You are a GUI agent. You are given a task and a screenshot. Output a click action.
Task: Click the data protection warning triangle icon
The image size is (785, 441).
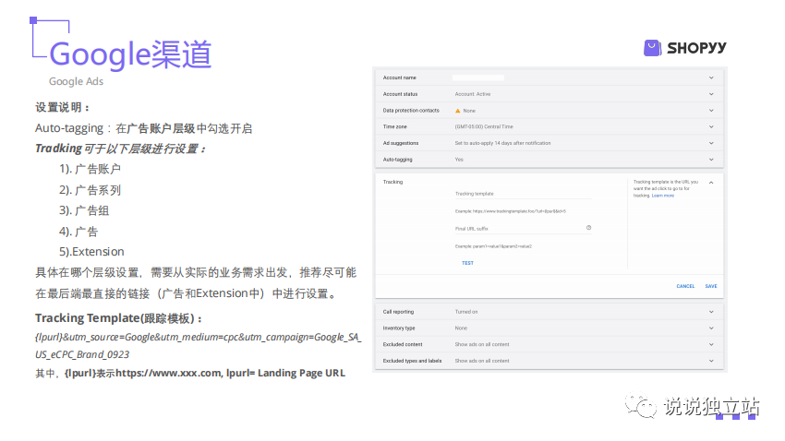click(x=457, y=111)
